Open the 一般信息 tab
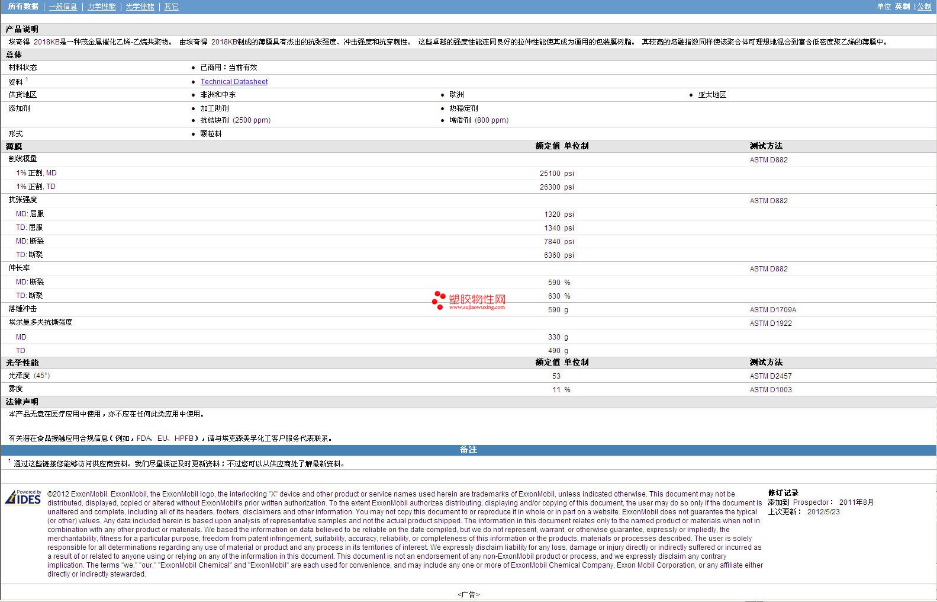The height and width of the screenshot is (602, 937). [63, 7]
